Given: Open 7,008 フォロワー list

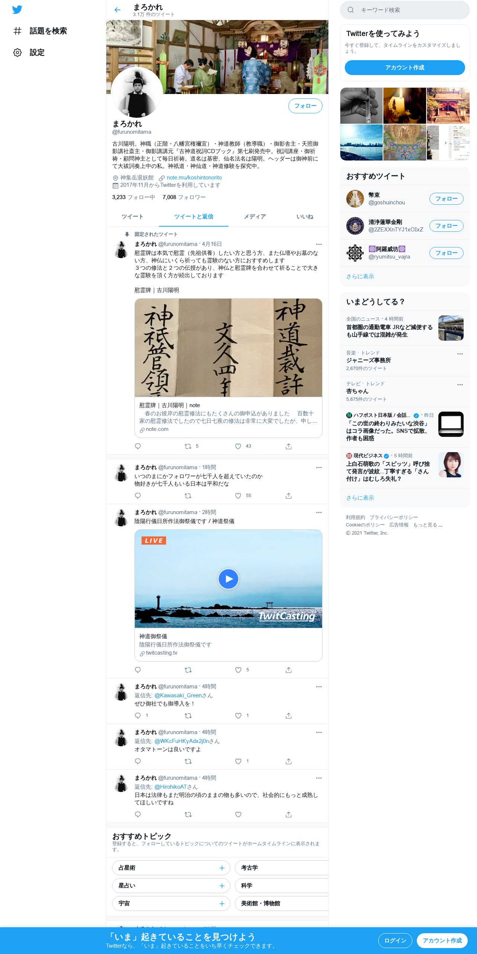Looking at the screenshot, I should coord(184,197).
